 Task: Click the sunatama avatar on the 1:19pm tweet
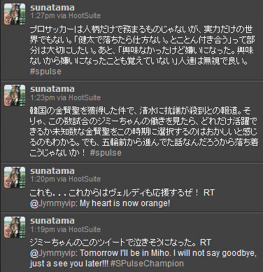click(x=15, y=227)
